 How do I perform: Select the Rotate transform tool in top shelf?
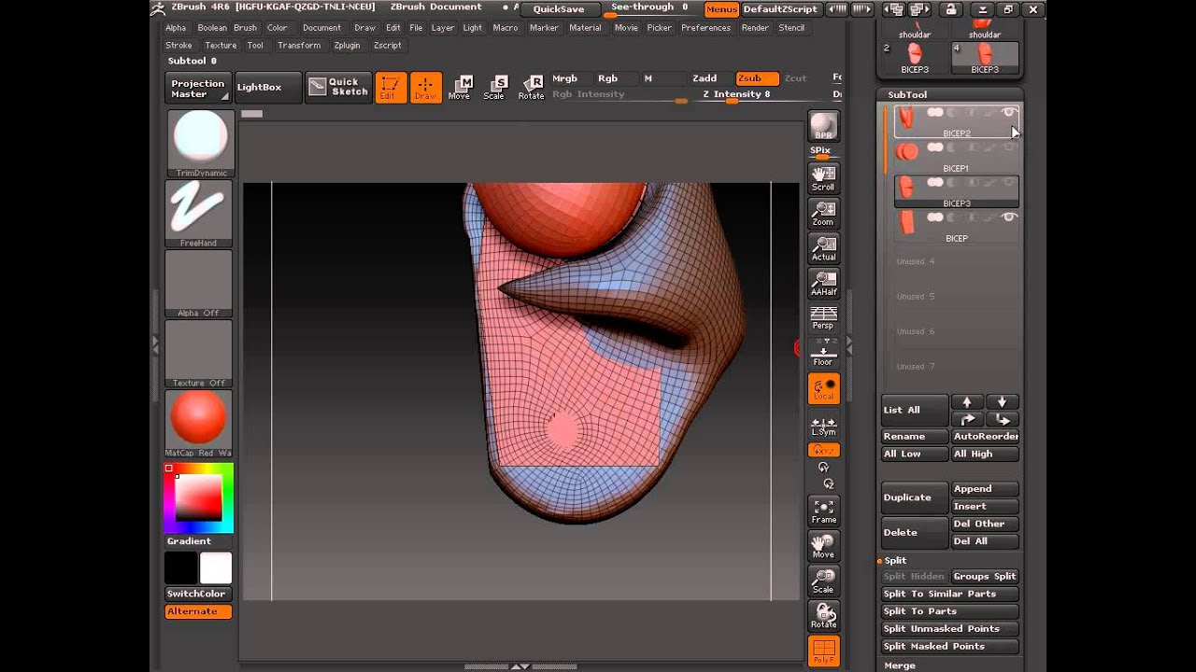(x=531, y=88)
